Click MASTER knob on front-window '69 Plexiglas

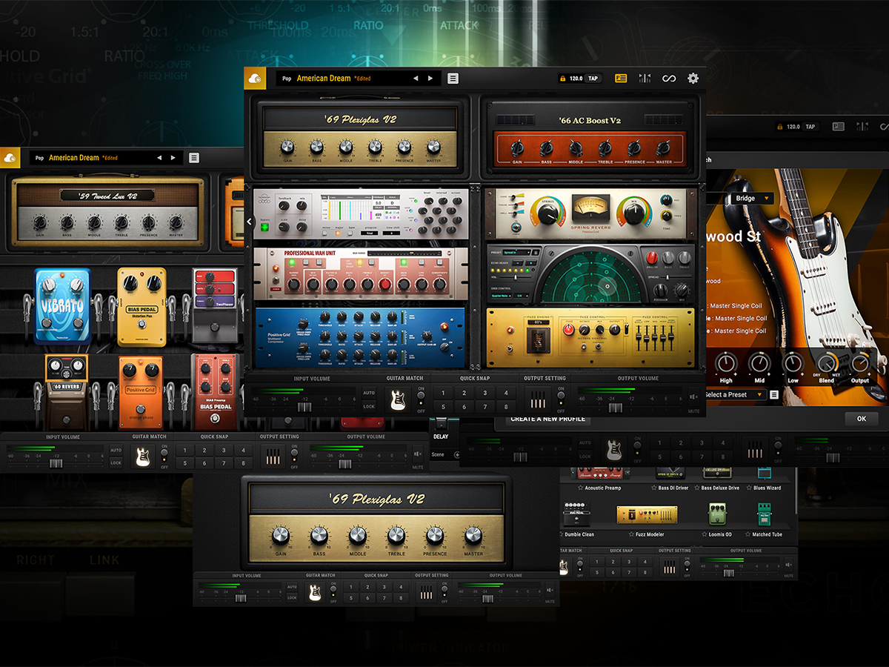pos(433,147)
